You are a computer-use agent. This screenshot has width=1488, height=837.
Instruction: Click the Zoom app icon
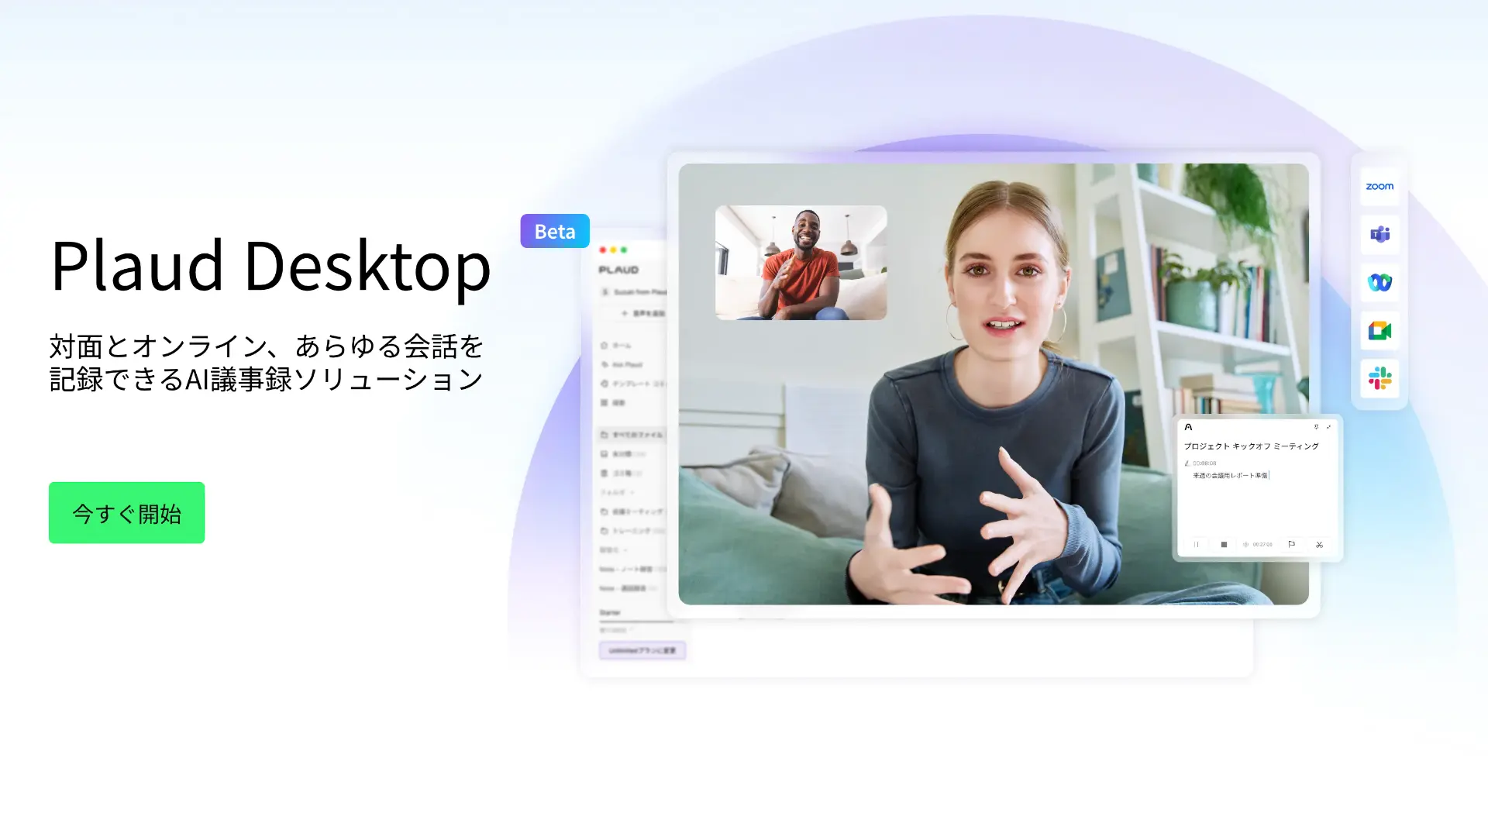tap(1379, 187)
